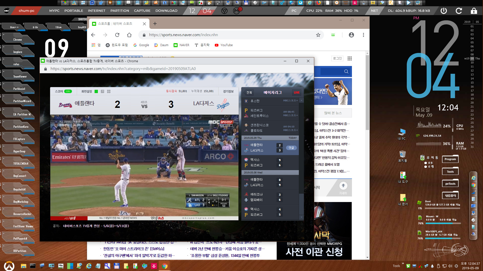Click the Overwatch start button on taskbar
Viewport: 483px width, 271px height.
pos(9,266)
